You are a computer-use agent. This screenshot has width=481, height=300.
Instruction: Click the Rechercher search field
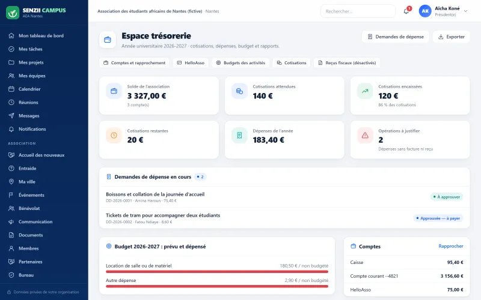click(x=358, y=11)
